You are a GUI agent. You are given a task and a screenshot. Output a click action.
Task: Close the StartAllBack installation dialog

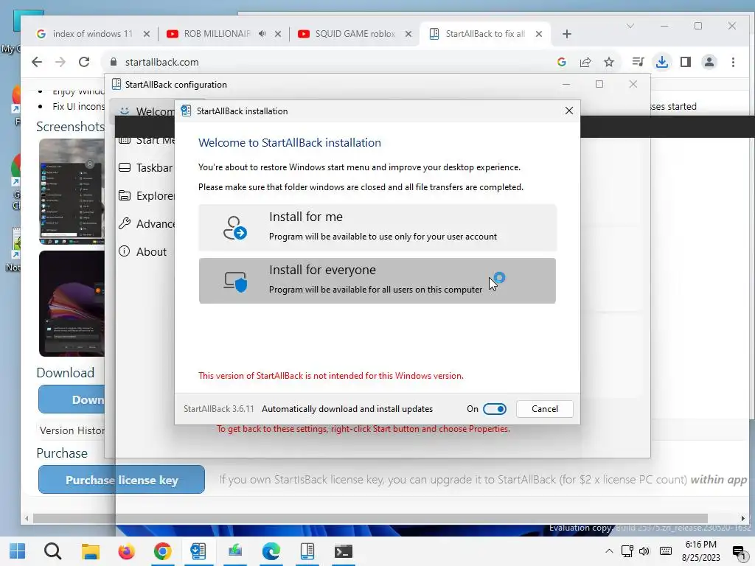click(x=568, y=111)
